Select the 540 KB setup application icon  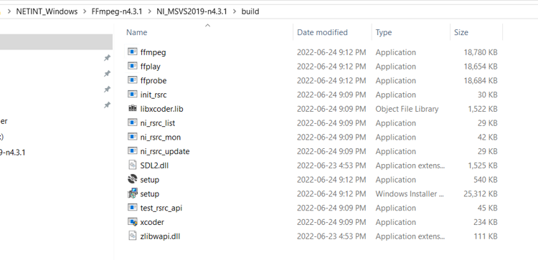(x=133, y=179)
